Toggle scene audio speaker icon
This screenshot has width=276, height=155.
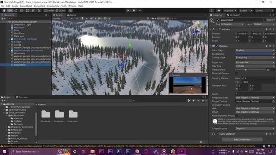point(87,19)
